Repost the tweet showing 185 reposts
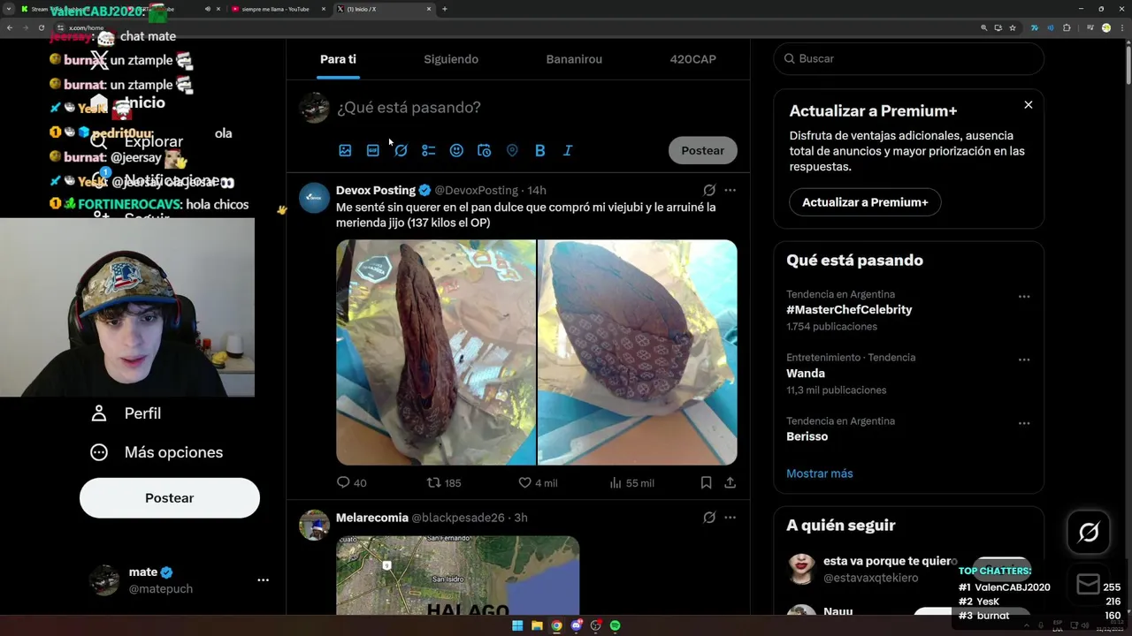 [x=444, y=482]
